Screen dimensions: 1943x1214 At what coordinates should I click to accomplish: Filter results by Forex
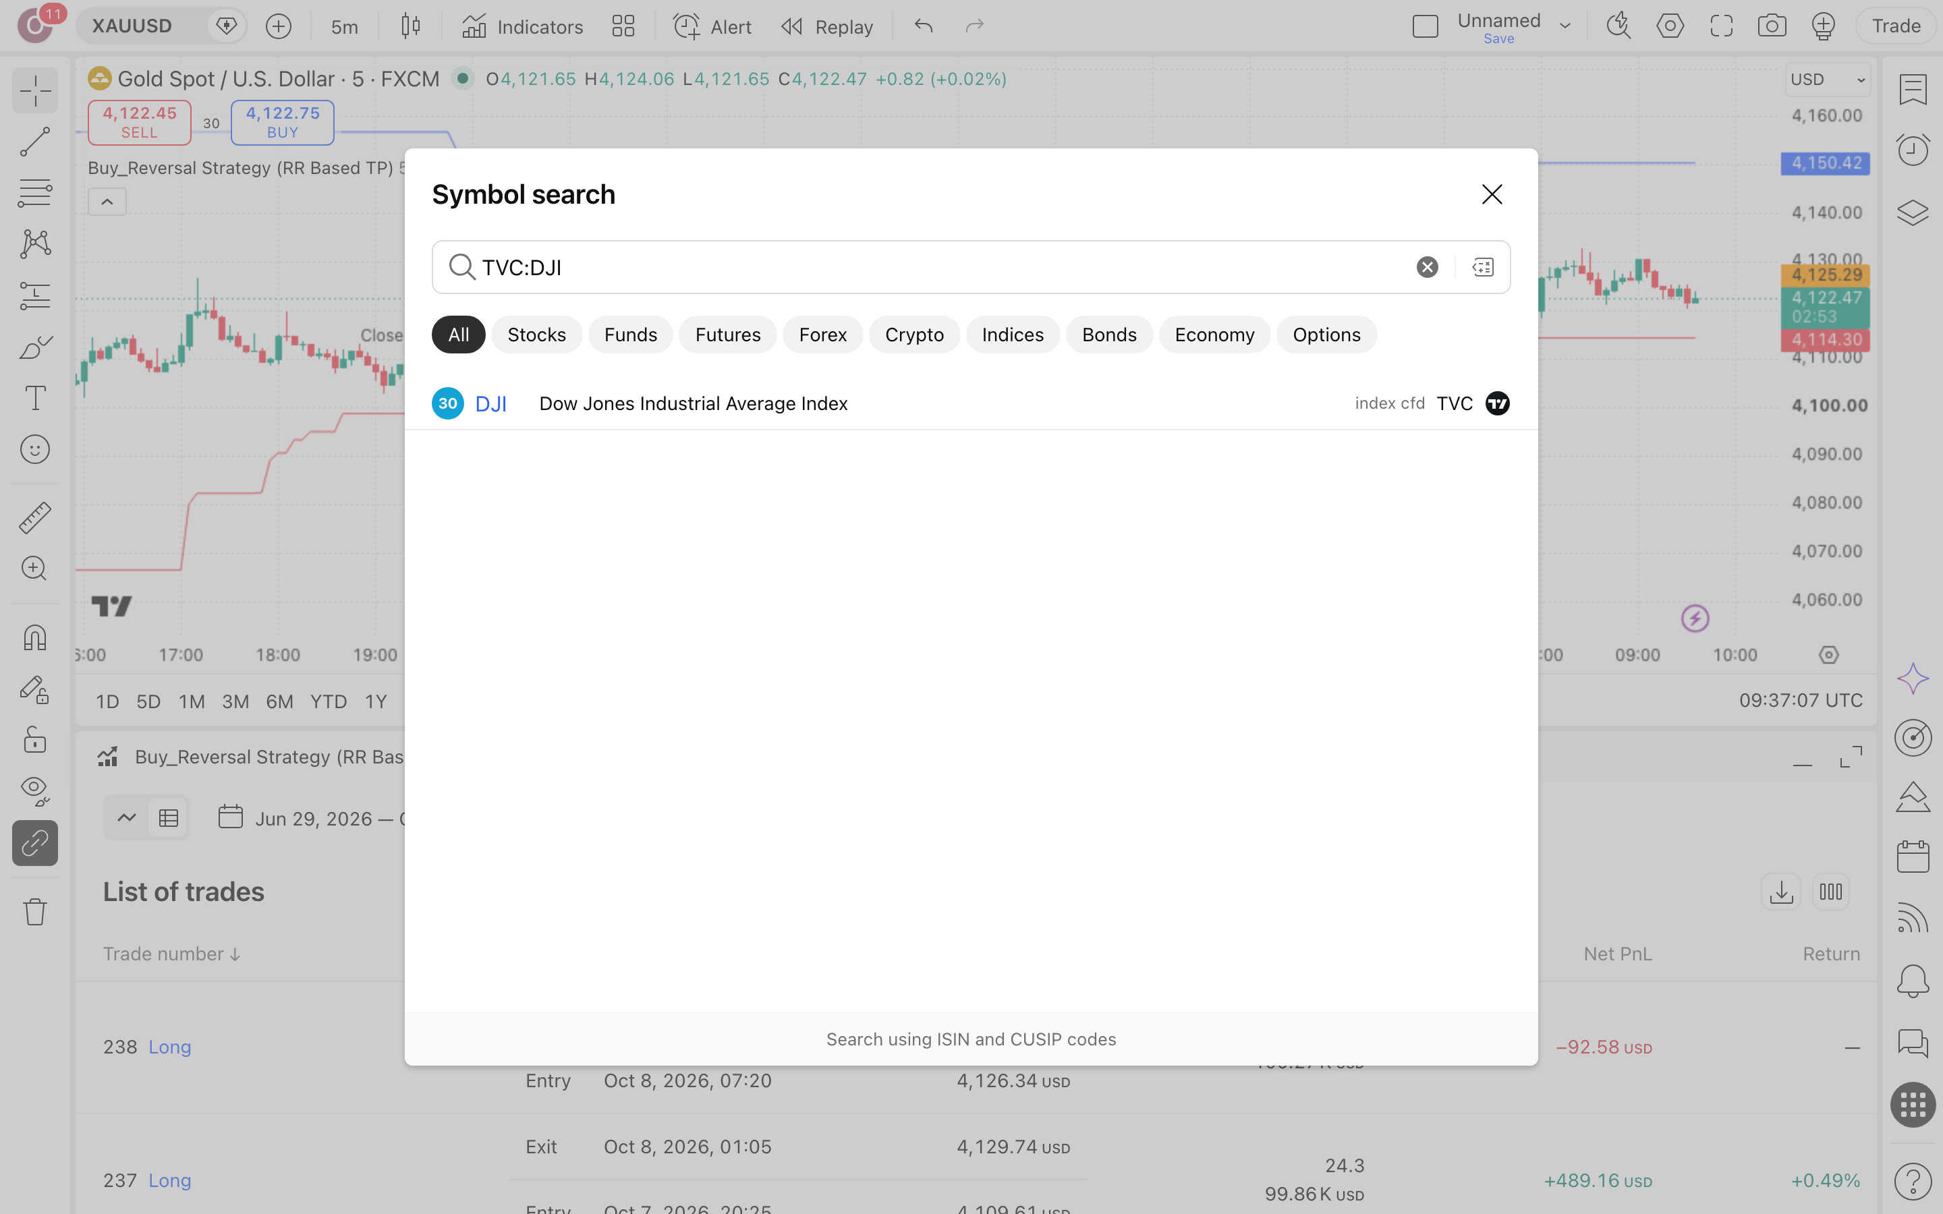pos(822,335)
